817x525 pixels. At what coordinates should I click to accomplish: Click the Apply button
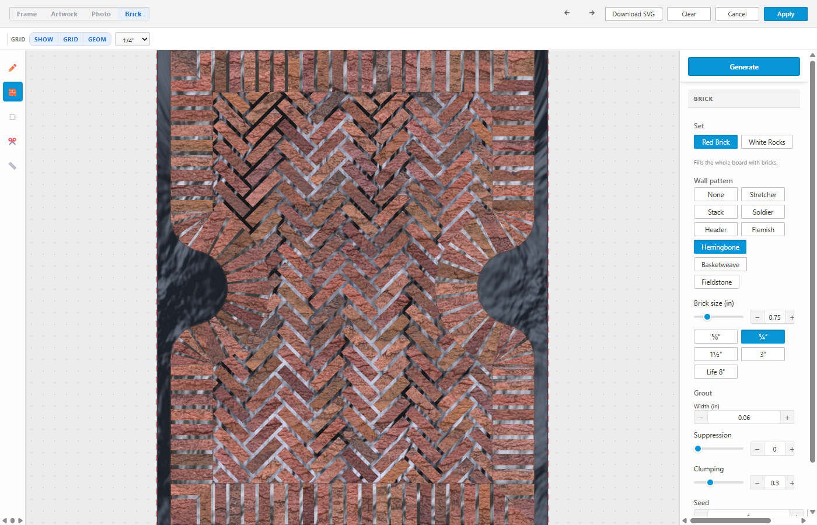point(785,14)
